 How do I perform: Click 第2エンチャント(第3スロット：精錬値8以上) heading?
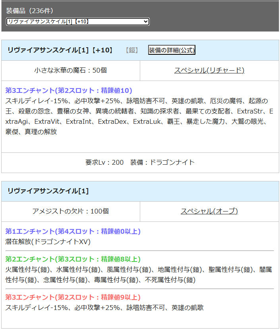pos(73,259)
